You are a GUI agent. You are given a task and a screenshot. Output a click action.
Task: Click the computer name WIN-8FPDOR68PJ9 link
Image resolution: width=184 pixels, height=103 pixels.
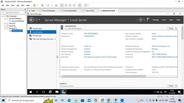tap(91, 34)
